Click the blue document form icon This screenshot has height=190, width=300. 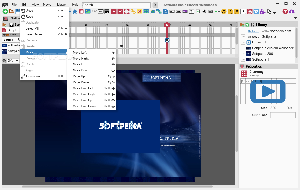[166, 11]
